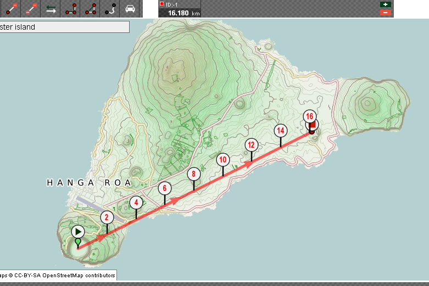Select the close loop route tool
The height and width of the screenshot is (286, 429).
click(x=91, y=9)
